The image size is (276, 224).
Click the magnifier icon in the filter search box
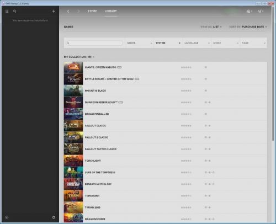point(68,43)
